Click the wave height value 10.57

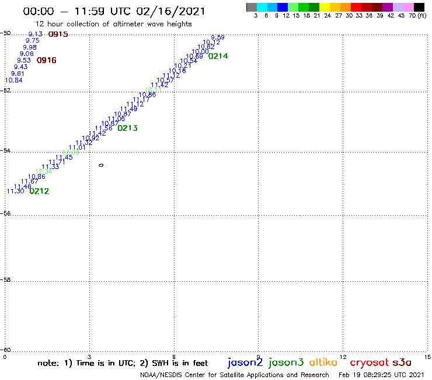(x=165, y=80)
